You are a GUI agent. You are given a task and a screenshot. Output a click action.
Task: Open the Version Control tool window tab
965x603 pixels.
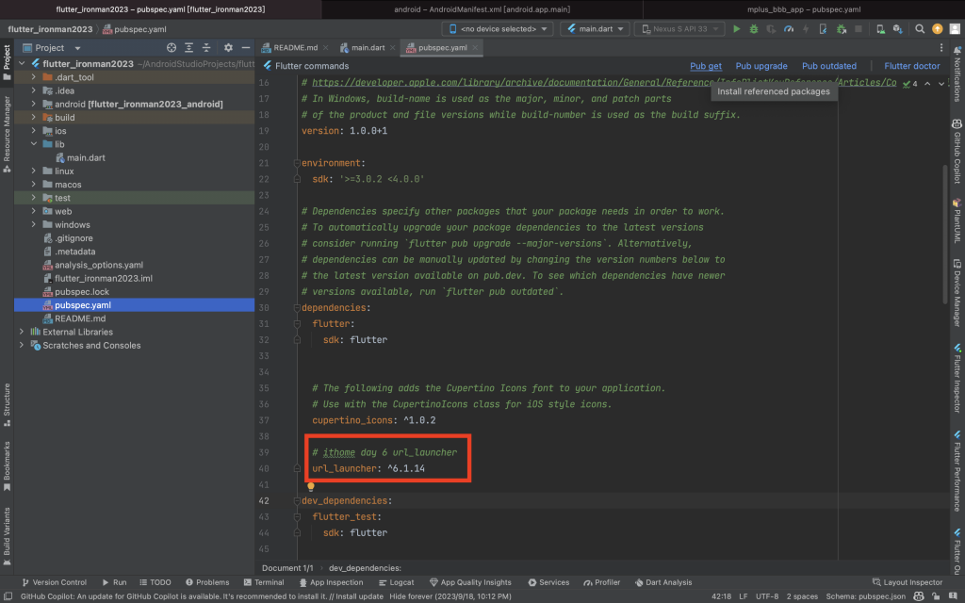click(x=54, y=582)
